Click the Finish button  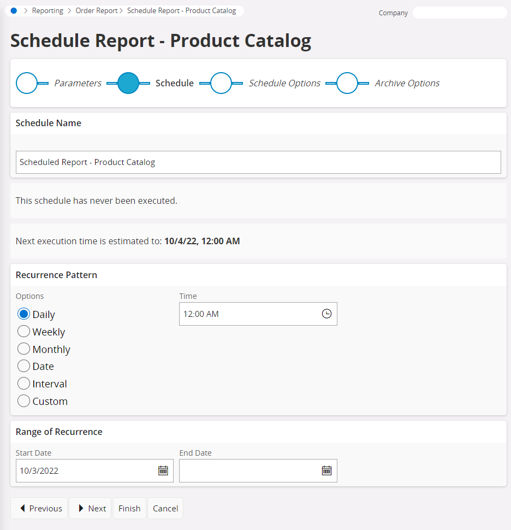[x=129, y=508]
